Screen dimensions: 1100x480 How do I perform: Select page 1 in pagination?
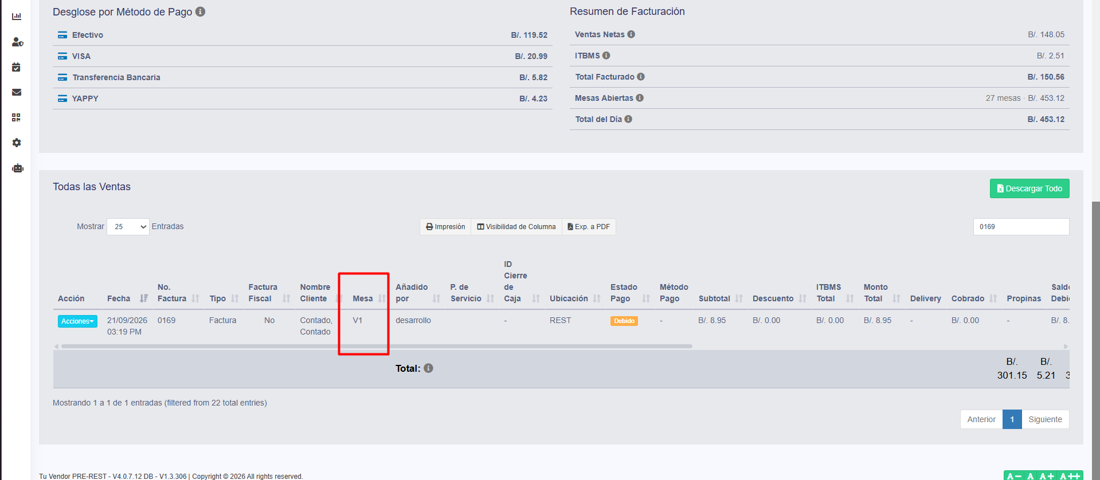pos(1012,419)
